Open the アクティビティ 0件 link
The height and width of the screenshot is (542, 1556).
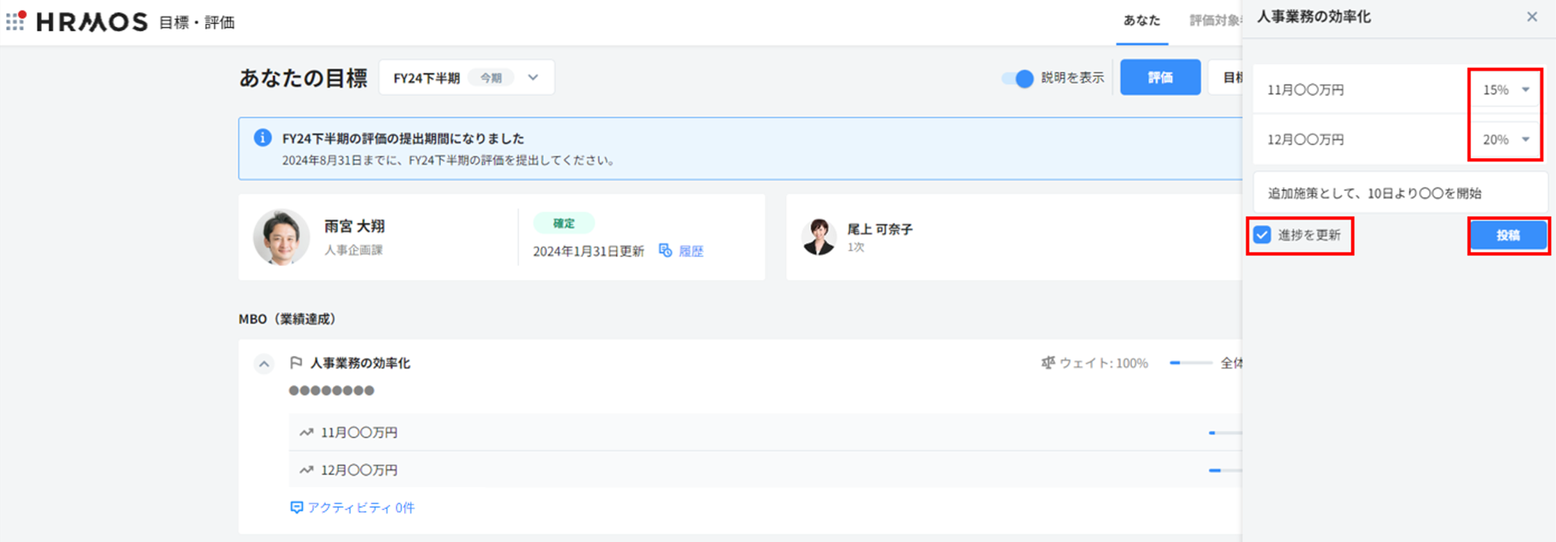[x=360, y=508]
